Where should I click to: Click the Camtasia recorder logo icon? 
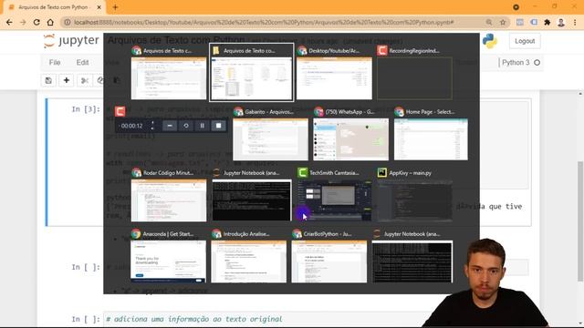120,111
